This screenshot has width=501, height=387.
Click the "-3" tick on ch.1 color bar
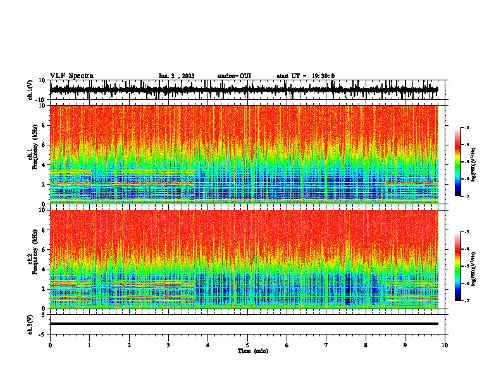coord(467,127)
